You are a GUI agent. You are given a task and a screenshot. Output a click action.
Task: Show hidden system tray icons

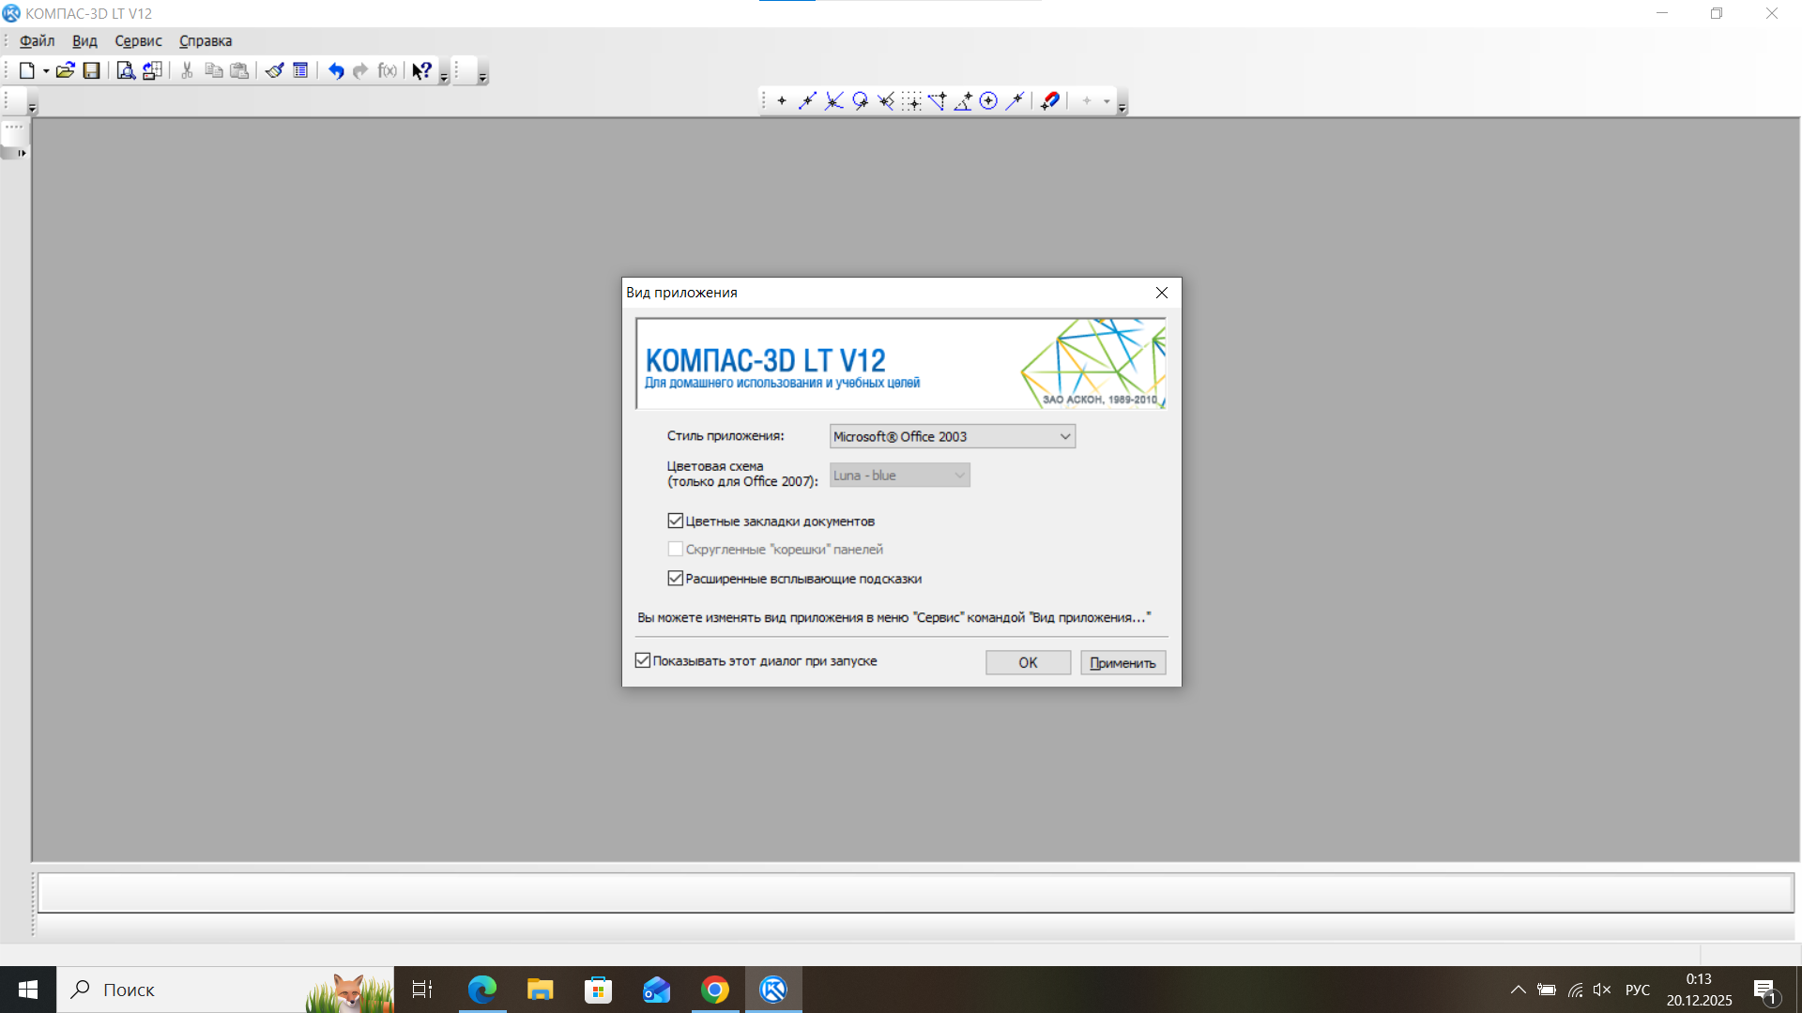(x=1518, y=990)
